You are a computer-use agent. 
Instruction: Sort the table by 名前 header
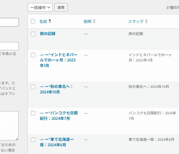point(43,21)
